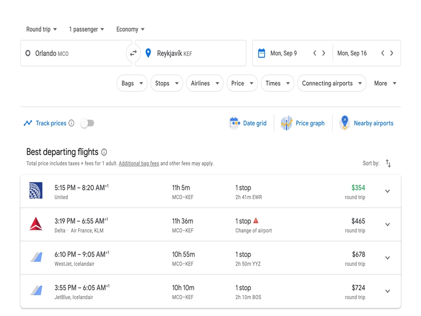Image resolution: width=421 pixels, height=316 pixels.
Task: Select the 5:15 PM – 8:20 AM United flight
Action: pyautogui.click(x=210, y=191)
